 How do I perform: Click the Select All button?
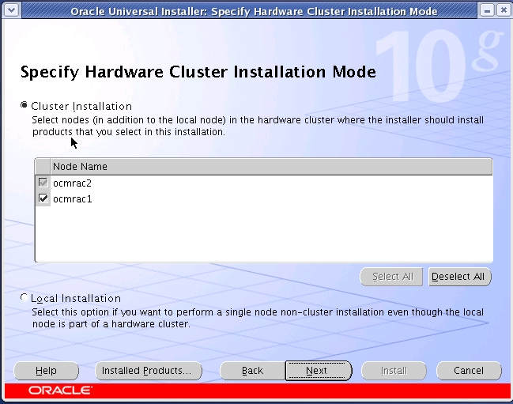391,277
